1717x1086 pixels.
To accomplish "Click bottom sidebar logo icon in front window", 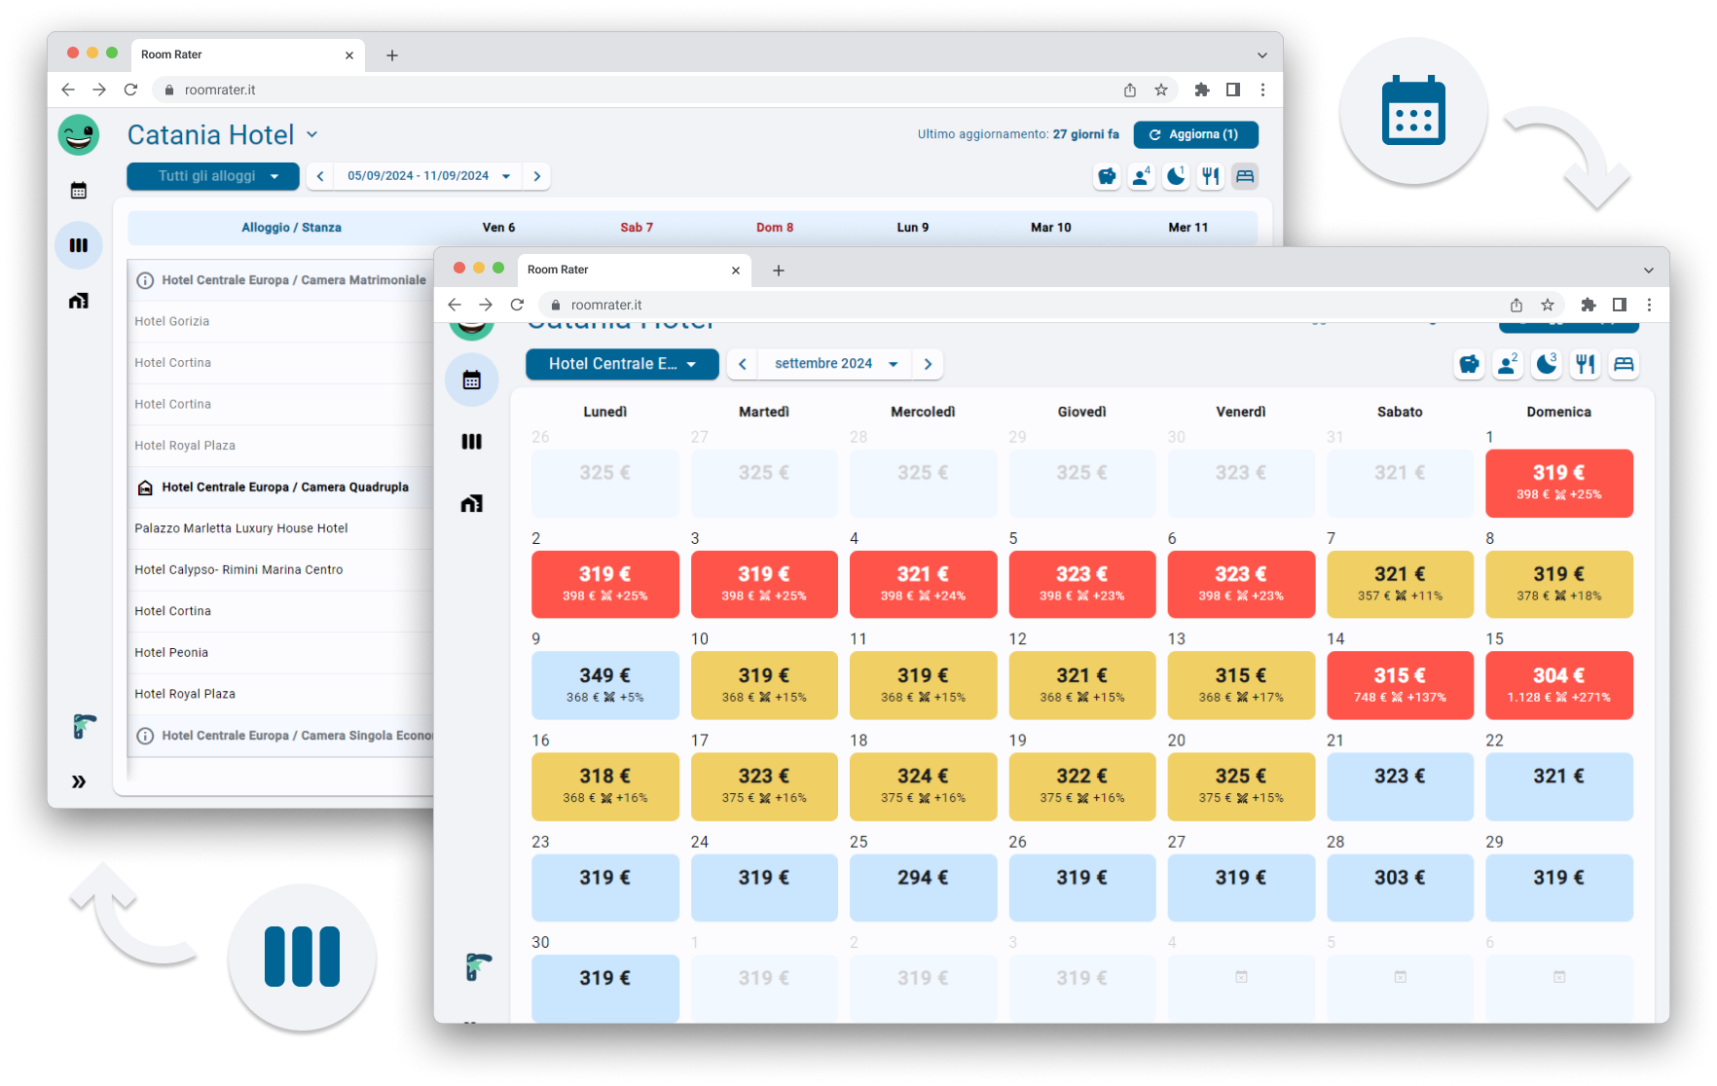I will click(x=478, y=966).
